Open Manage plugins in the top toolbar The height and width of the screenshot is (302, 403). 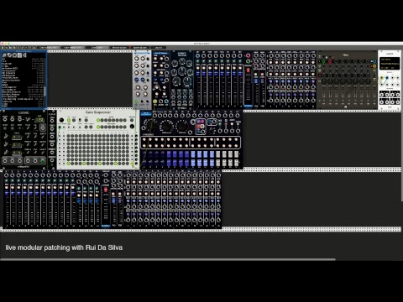(x=118, y=48)
